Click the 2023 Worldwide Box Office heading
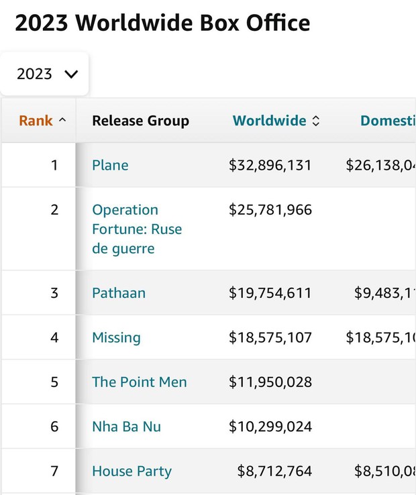Viewport: 416px width, 495px height. [x=162, y=23]
